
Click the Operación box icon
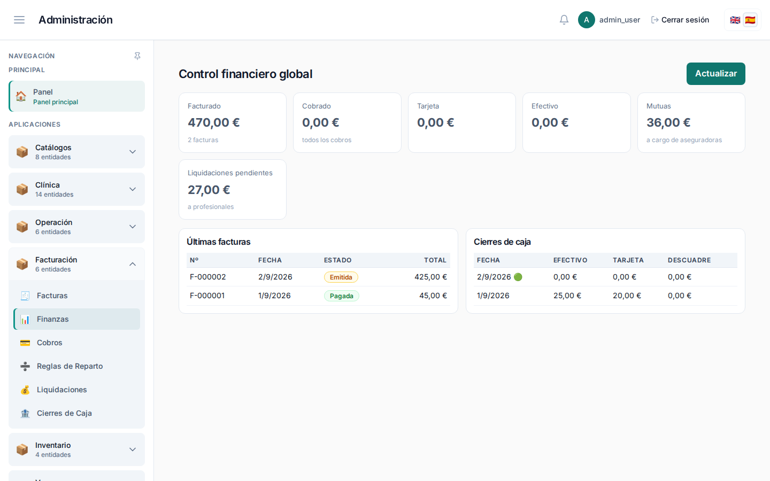(x=22, y=227)
